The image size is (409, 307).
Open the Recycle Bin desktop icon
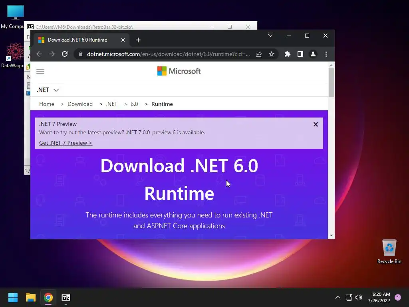click(389, 251)
